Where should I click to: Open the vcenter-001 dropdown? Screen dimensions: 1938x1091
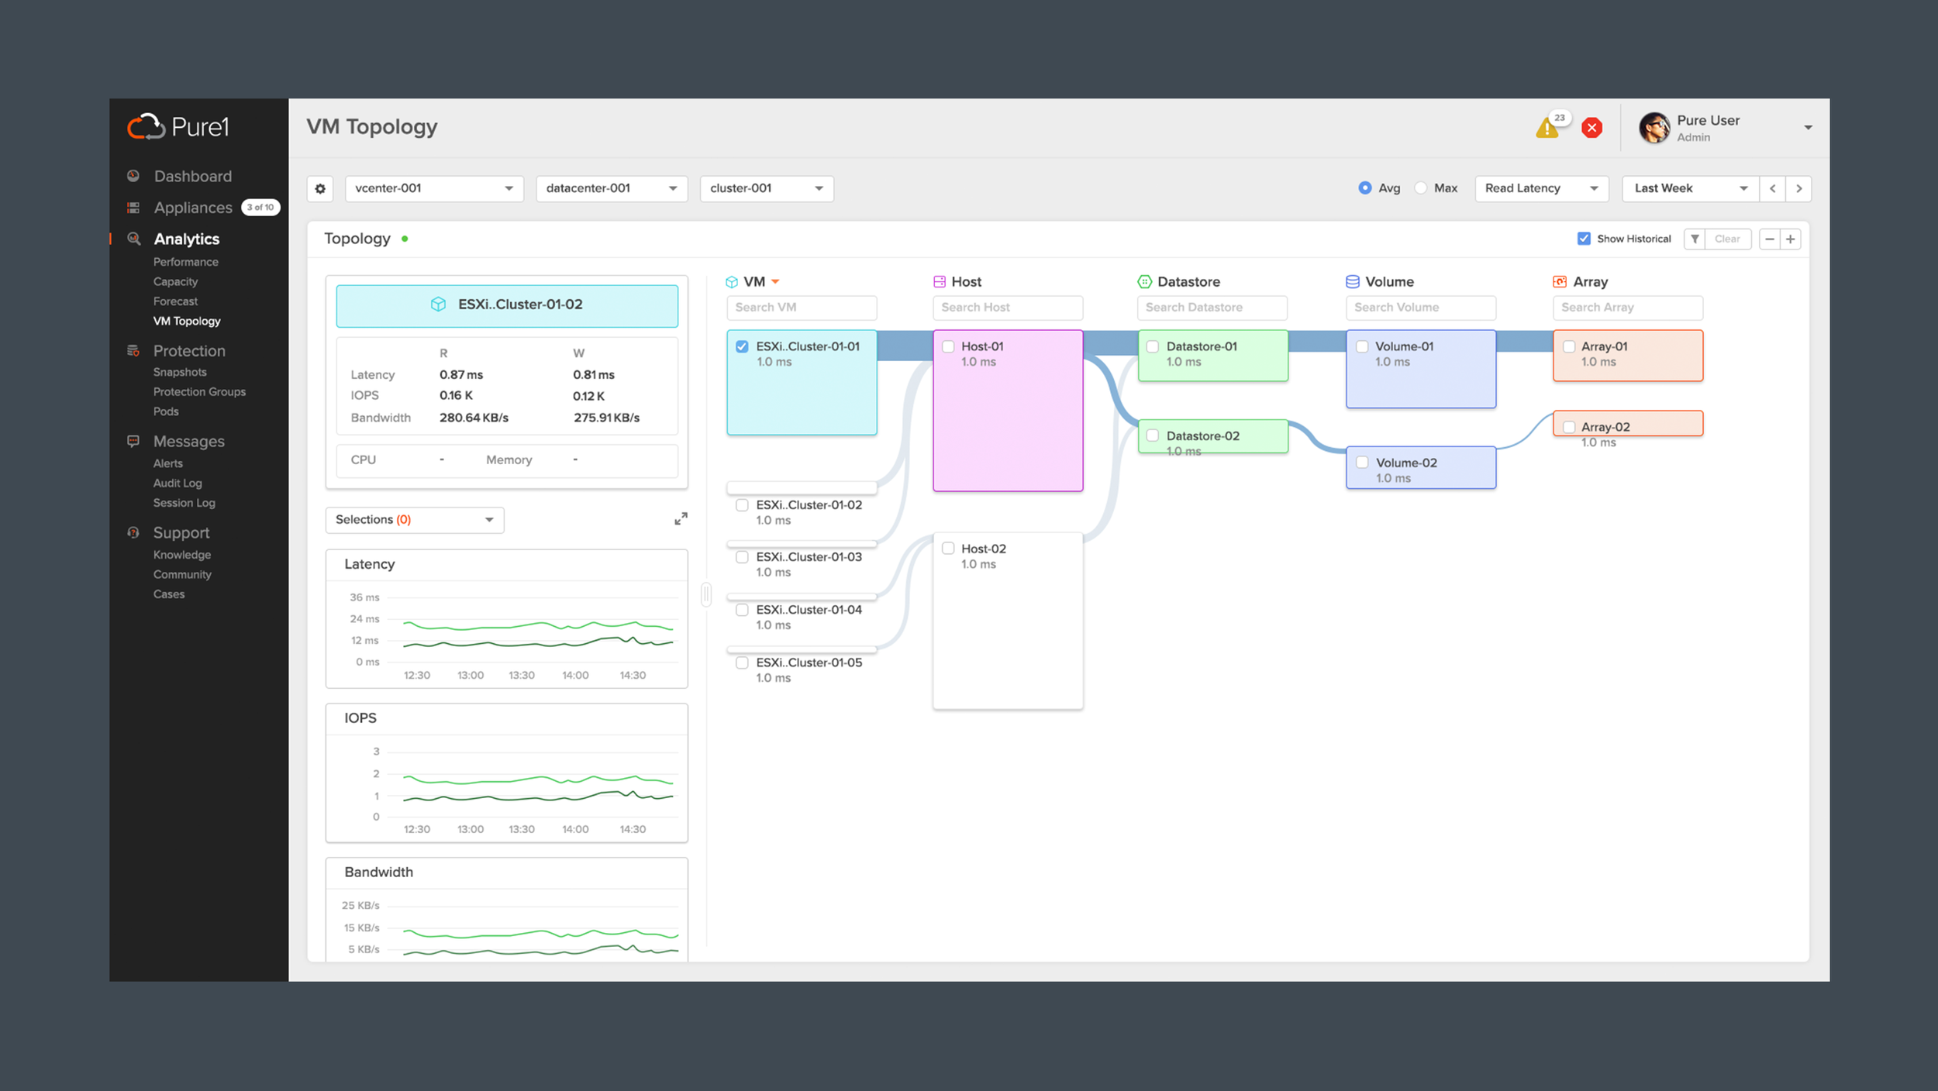[x=434, y=188]
